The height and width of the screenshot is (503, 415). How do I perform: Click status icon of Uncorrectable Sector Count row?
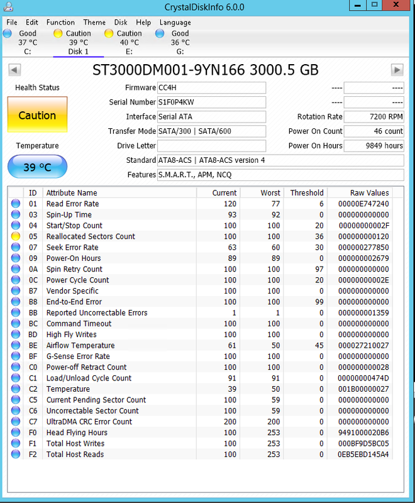[x=15, y=411]
